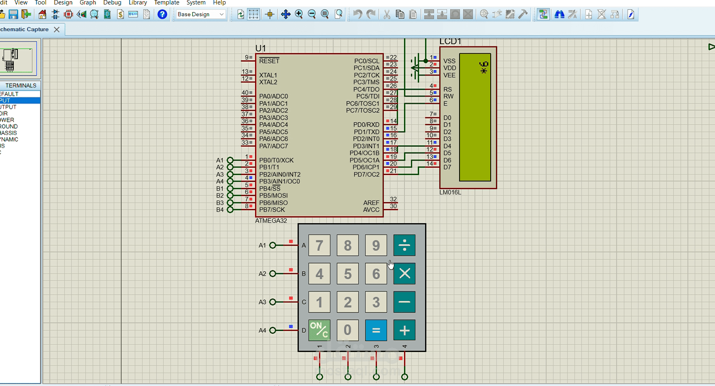This screenshot has width=715, height=386.
Task: Open the Property Assignment Tool icon
Action: pyautogui.click(x=572, y=15)
